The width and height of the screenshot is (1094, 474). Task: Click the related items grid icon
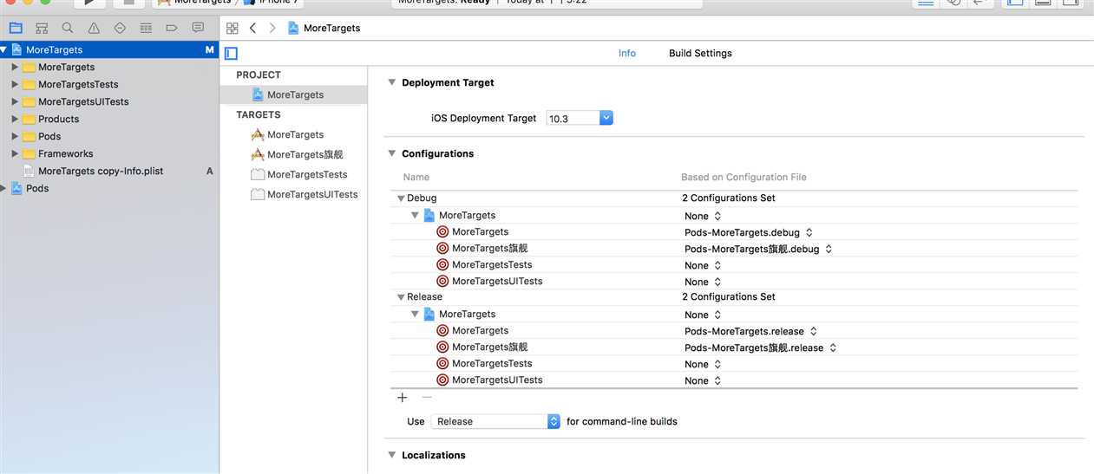pyautogui.click(x=232, y=28)
